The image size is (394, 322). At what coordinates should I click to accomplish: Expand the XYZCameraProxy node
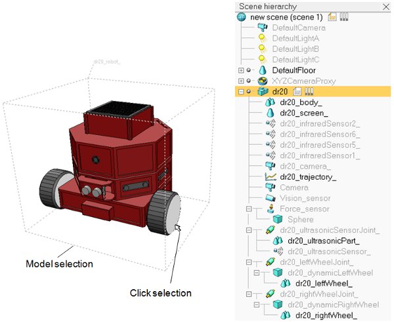point(241,81)
